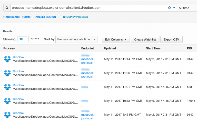Viewport: 197px width, 122px height.
Task: Click the Dropbox icon in second result row
Action: 7,73
